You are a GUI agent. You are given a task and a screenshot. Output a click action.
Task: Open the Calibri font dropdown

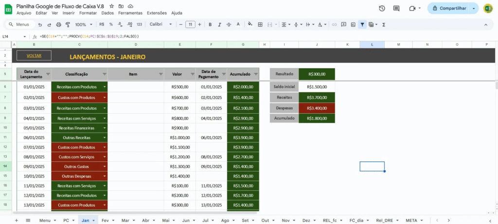tap(160, 24)
